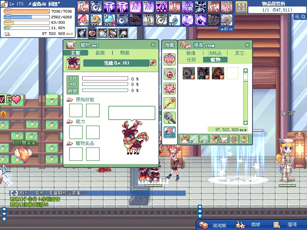The image size is (307, 230).
Task: Open the 消耗品 consumables inventory tab
Action: click(215, 53)
